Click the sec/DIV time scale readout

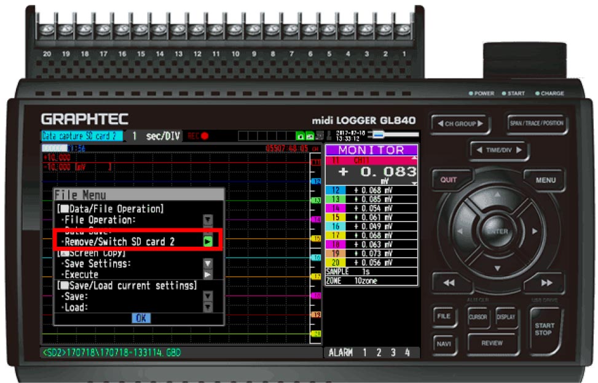(x=156, y=136)
